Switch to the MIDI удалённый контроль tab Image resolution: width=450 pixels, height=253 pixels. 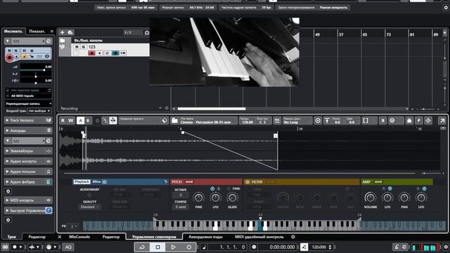pos(259,237)
